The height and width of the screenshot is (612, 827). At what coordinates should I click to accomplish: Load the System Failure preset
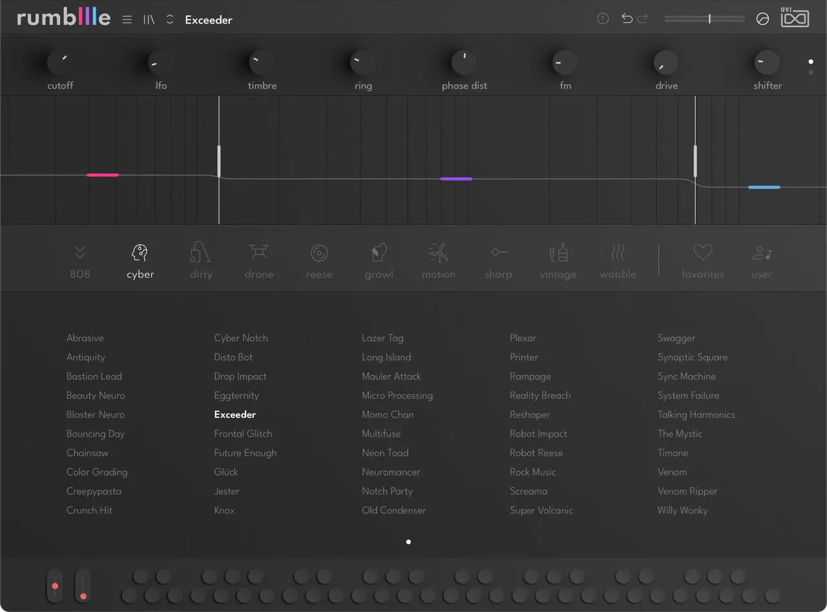688,396
